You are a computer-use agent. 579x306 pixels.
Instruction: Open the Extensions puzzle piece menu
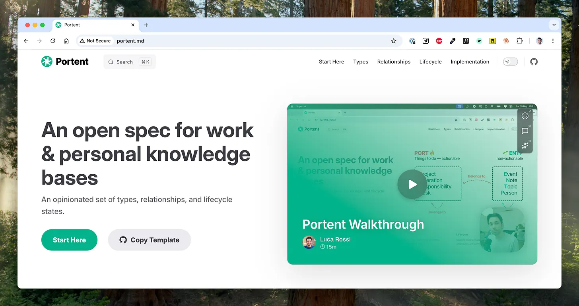click(519, 41)
